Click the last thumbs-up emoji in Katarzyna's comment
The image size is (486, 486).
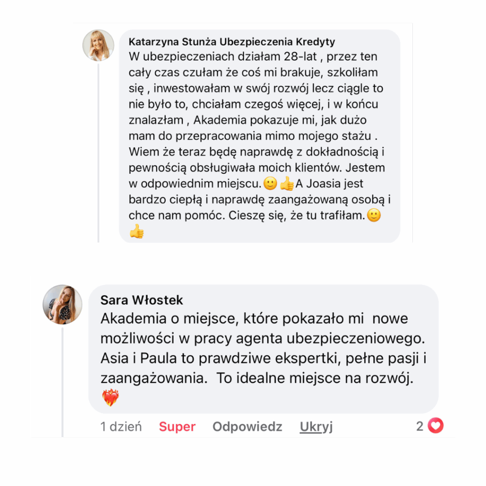137,231
